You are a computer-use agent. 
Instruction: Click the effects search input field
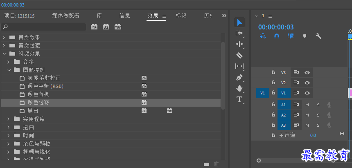point(43,27)
